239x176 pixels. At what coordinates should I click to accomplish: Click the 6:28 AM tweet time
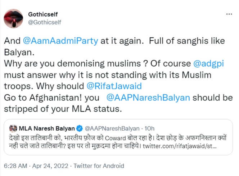tap(15, 166)
